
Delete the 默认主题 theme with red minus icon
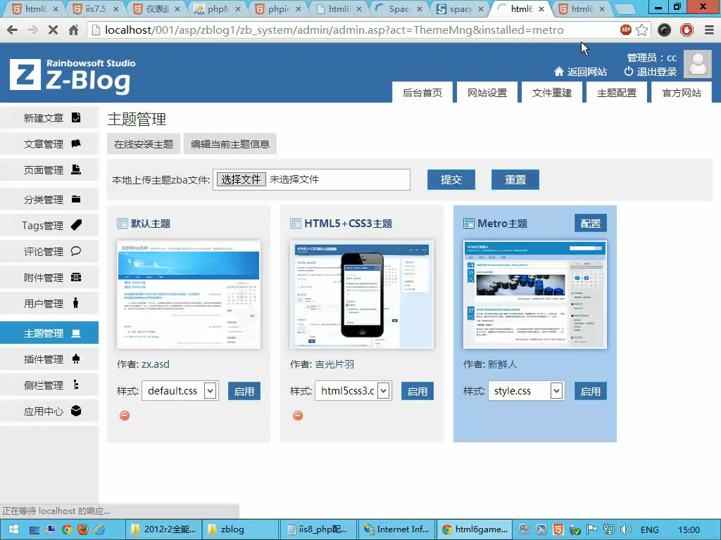[x=125, y=416]
